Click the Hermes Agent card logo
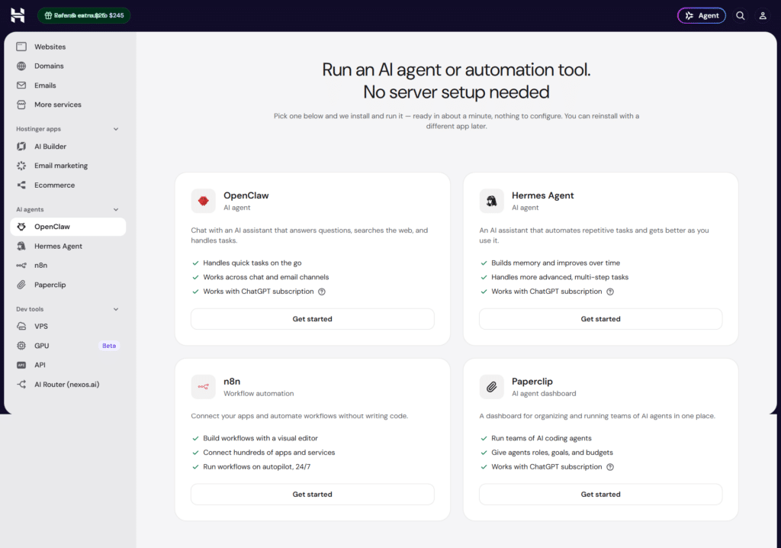 pos(492,201)
